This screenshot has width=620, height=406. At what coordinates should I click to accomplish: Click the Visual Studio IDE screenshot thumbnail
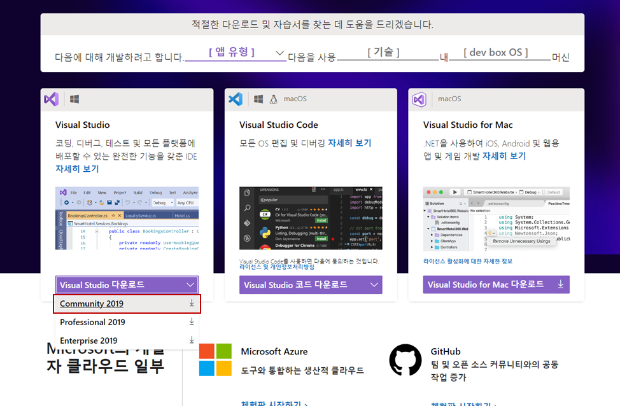click(127, 218)
